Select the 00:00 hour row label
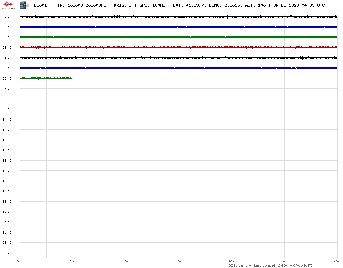343x268 pixels. (7, 17)
